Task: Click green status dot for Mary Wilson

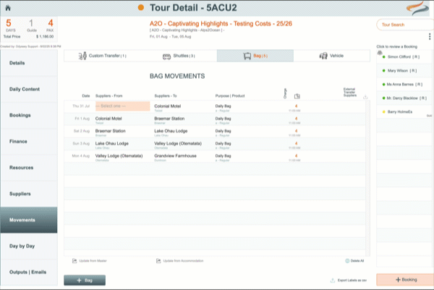Action: 383,71
